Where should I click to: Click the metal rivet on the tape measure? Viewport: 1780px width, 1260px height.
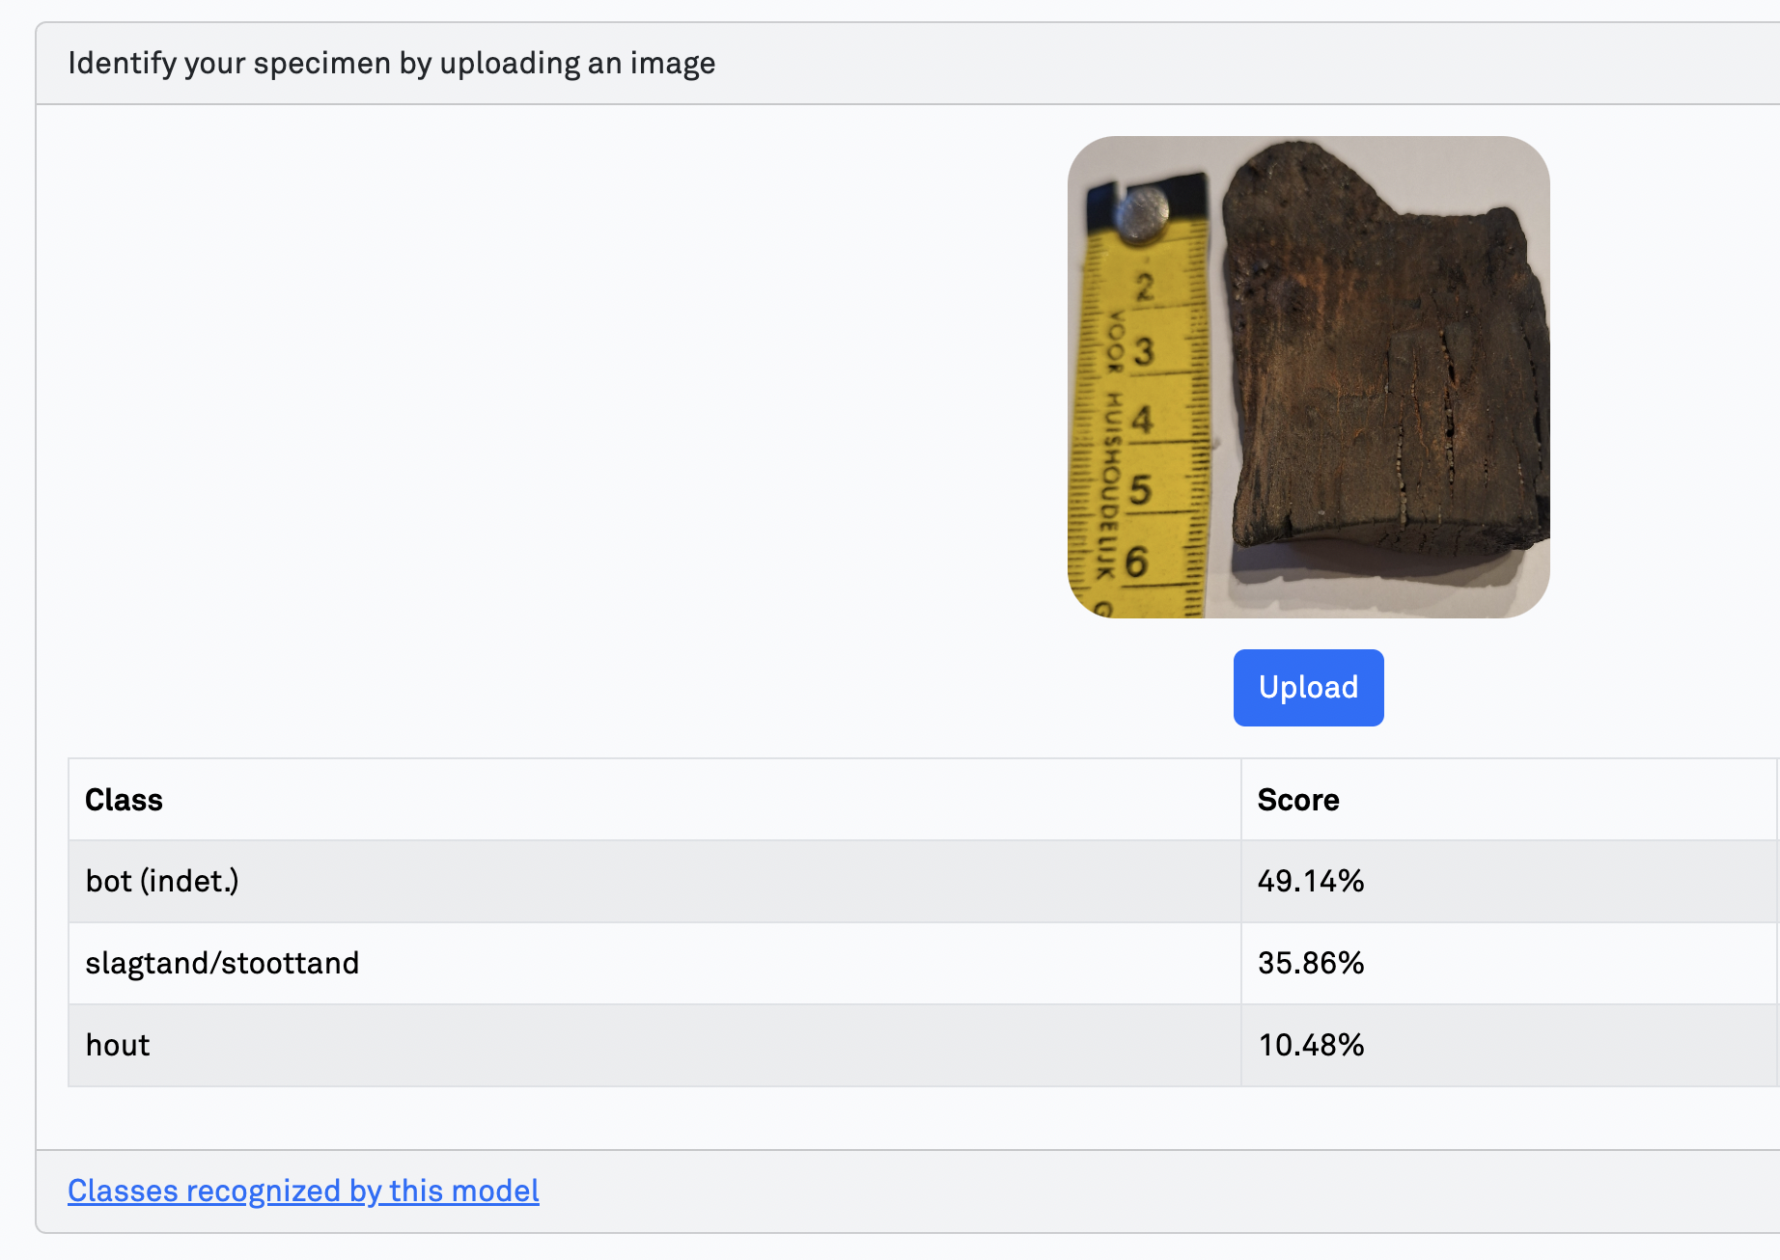(1143, 212)
